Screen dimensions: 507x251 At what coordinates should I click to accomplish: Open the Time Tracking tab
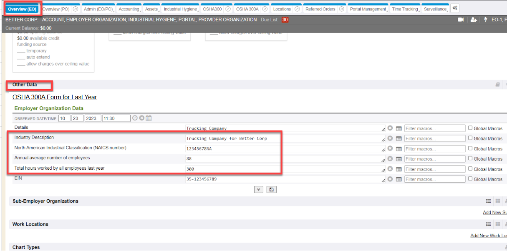[x=404, y=9]
